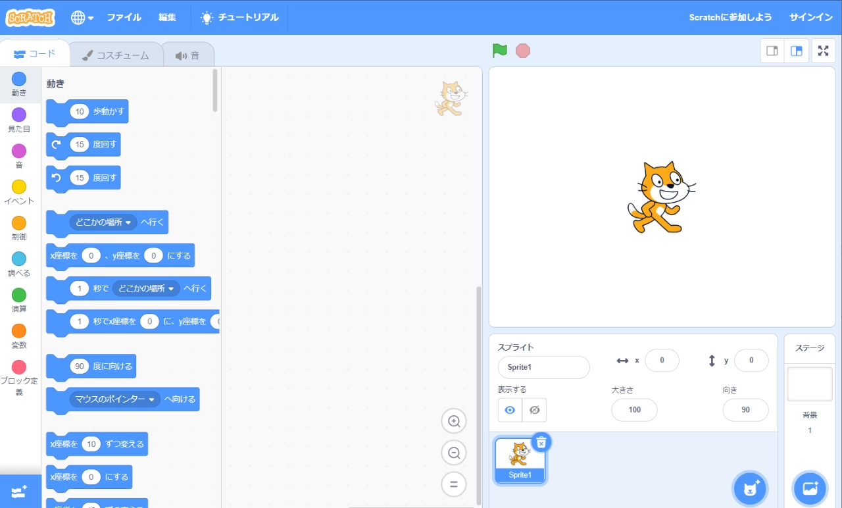Select the 制御 block category
The image size is (842, 508).
pyautogui.click(x=19, y=228)
